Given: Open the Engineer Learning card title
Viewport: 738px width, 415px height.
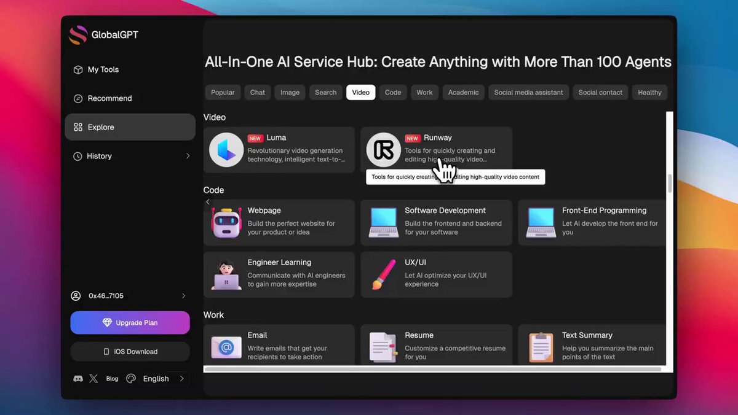Looking at the screenshot, I should 279,263.
